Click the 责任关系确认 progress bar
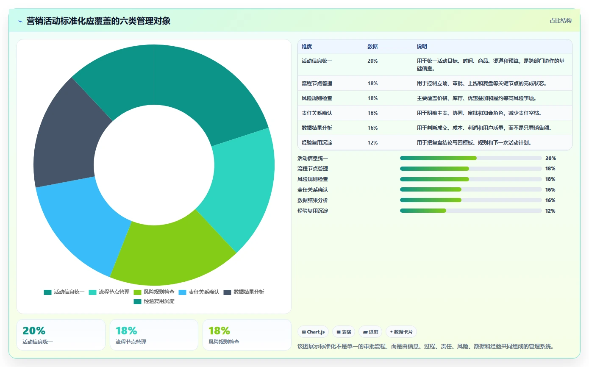Screen dimensions: 589x367 (471, 190)
